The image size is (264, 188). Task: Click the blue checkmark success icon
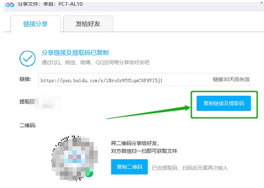(x=28, y=58)
